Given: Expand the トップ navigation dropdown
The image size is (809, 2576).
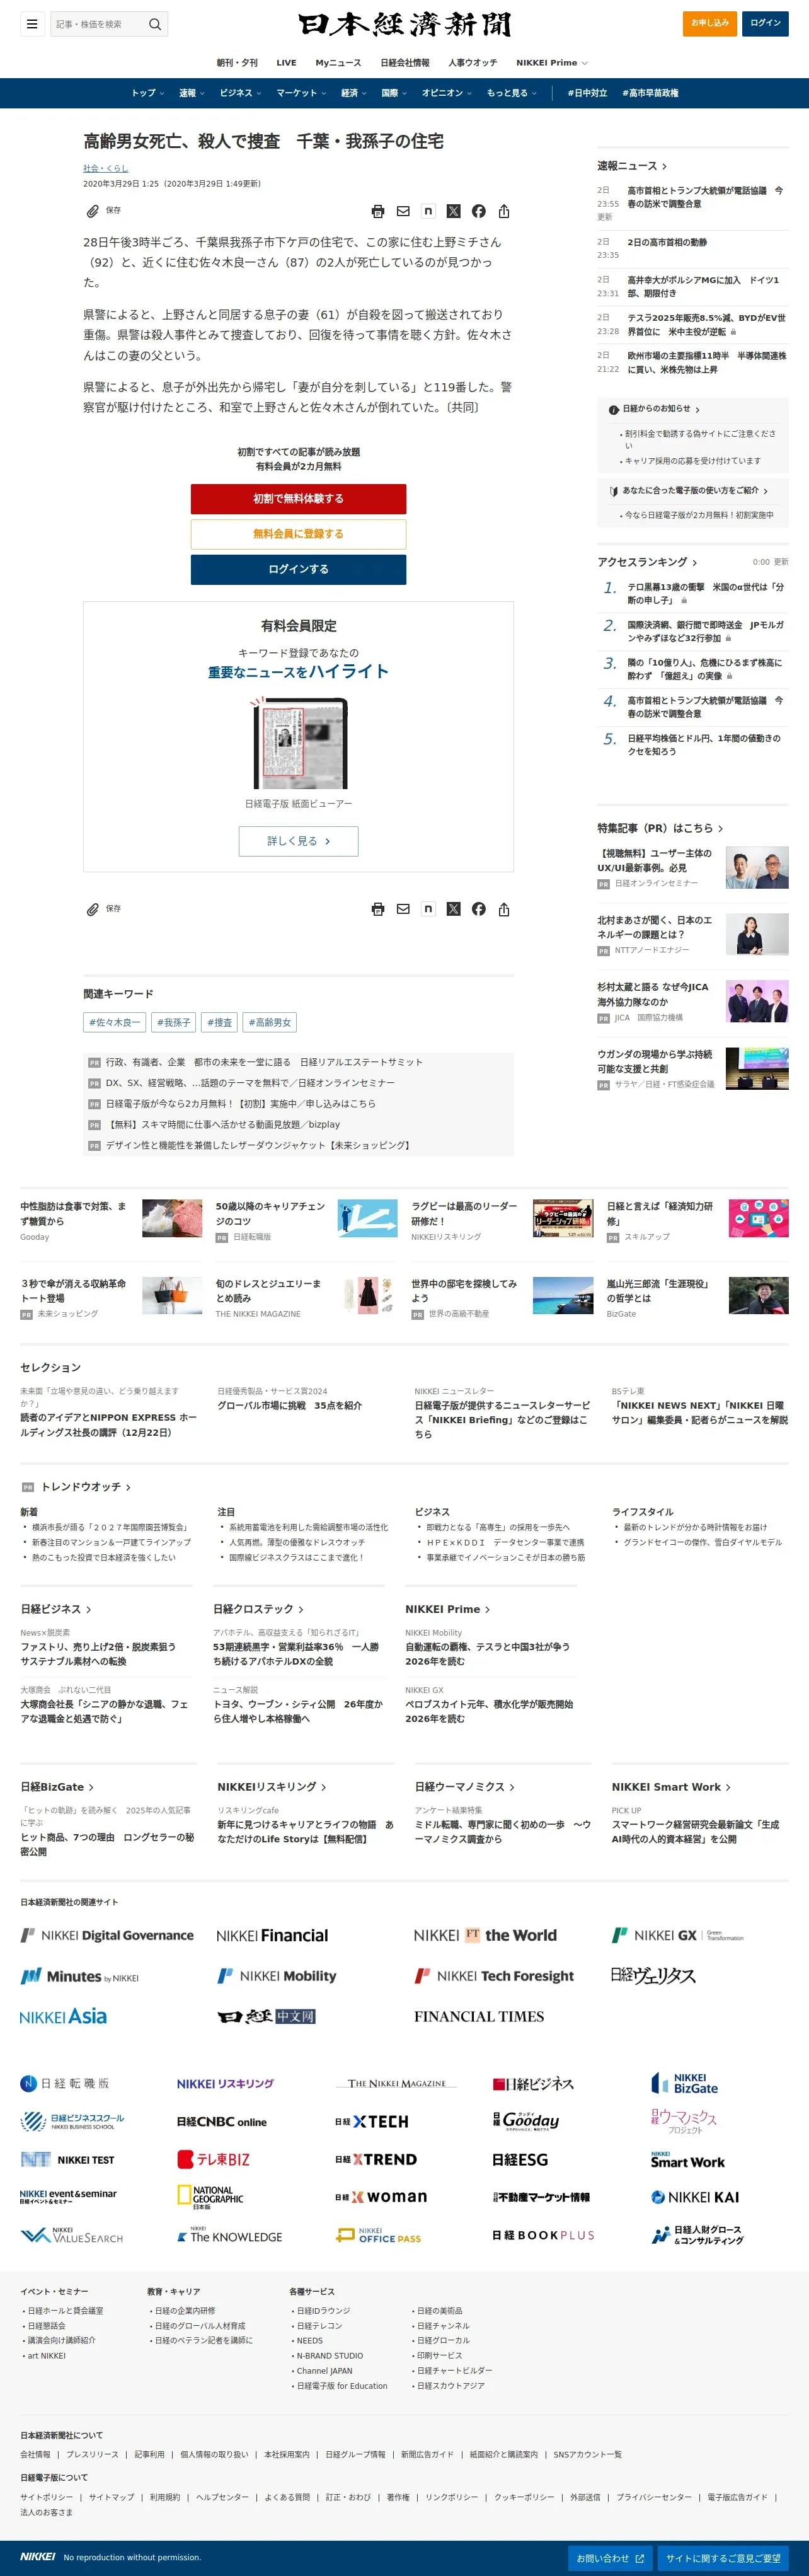Looking at the screenshot, I should point(148,93).
